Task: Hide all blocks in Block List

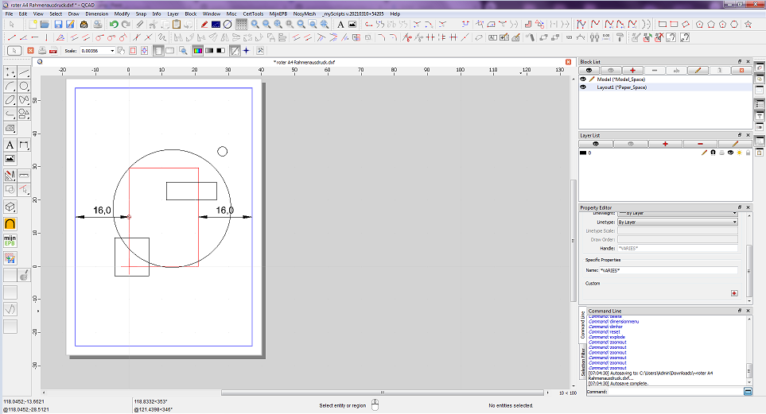Action: coord(611,70)
